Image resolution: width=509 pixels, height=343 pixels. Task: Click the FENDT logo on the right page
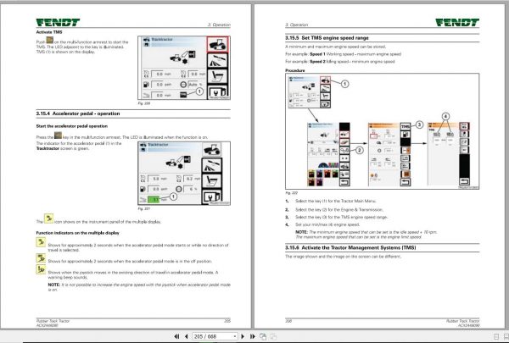tap(457, 22)
